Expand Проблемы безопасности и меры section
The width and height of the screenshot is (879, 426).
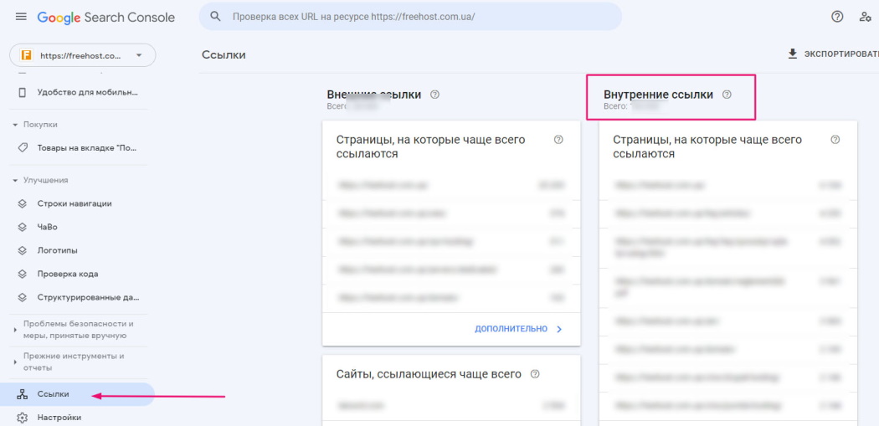(15, 329)
